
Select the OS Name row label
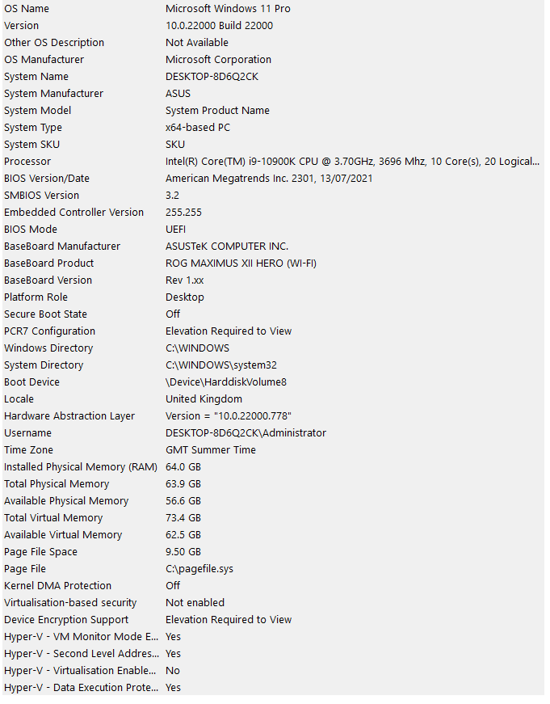tap(27, 9)
